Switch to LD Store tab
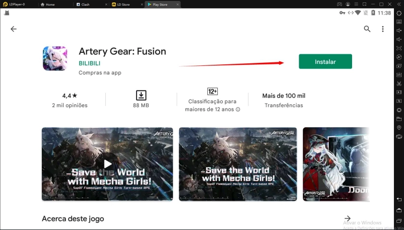This screenshot has height=230, width=404. tap(121, 4)
